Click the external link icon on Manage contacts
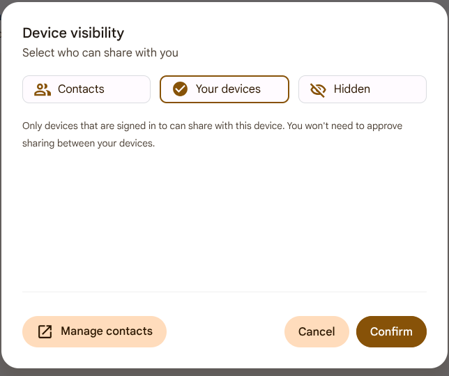The width and height of the screenshot is (449, 376). [x=45, y=331]
